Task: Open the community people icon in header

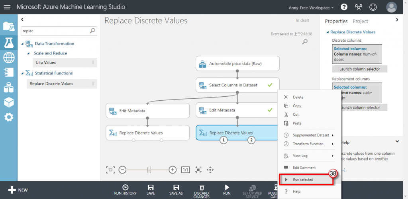Action: tap(359, 7)
